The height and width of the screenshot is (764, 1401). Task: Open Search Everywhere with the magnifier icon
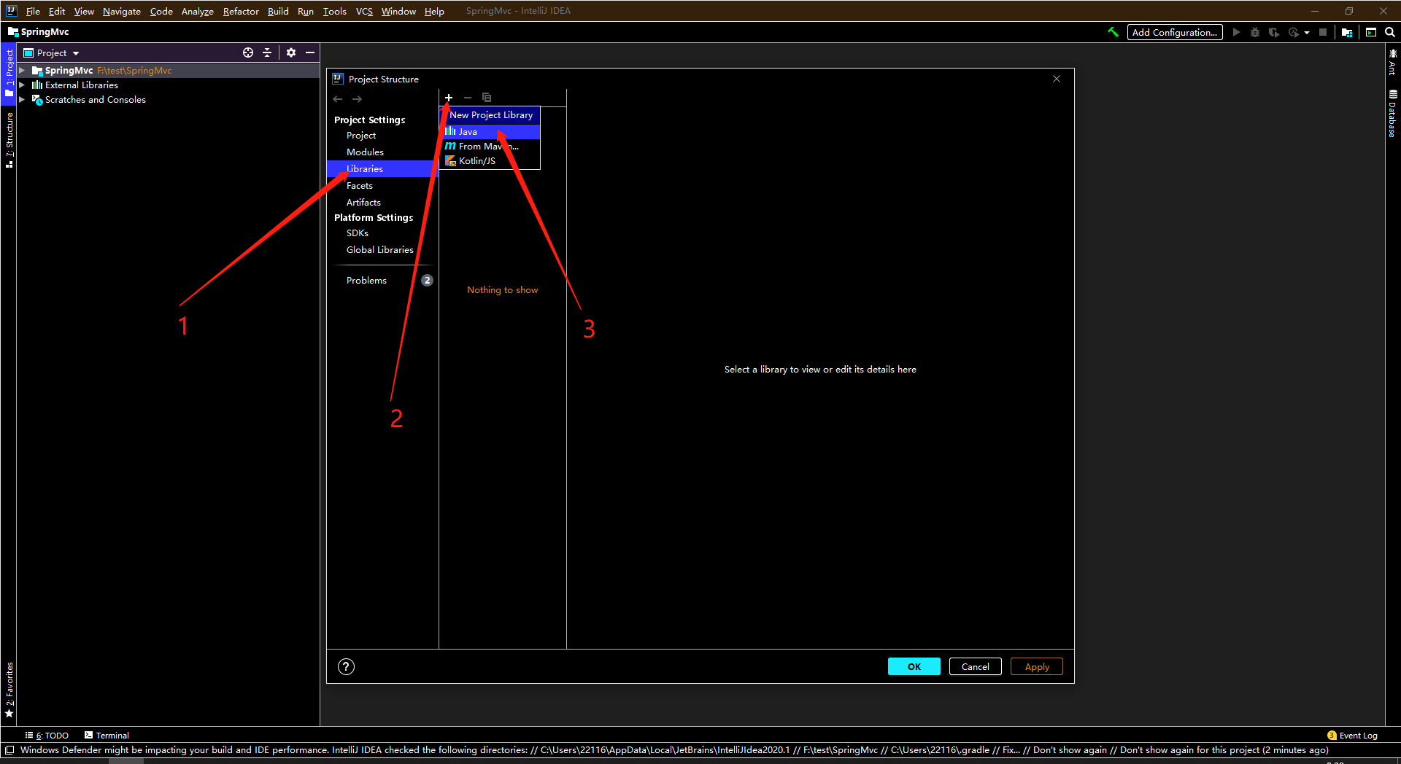click(1390, 32)
